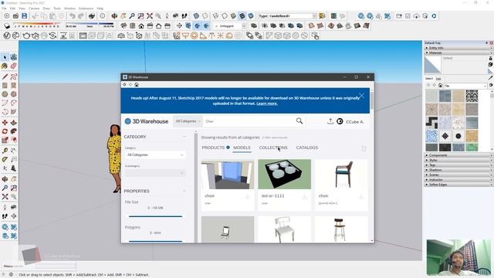The image size is (494, 278).
Task: Toggle the view layout icon beside Catalogs tab
Action: click(x=364, y=148)
